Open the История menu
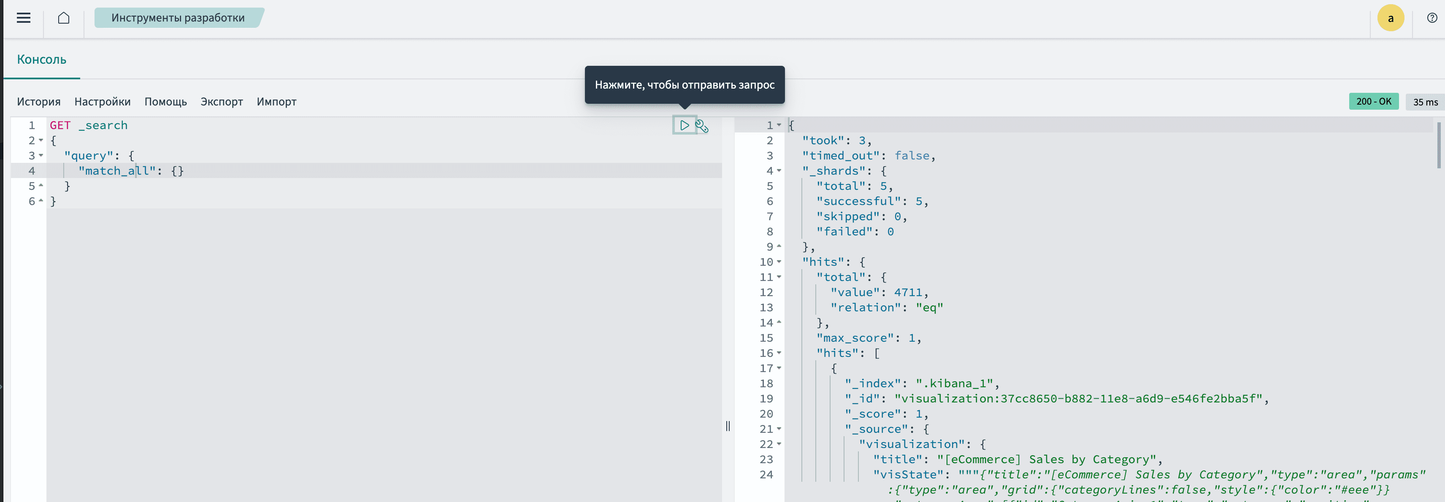The image size is (1445, 502). pyautogui.click(x=39, y=102)
